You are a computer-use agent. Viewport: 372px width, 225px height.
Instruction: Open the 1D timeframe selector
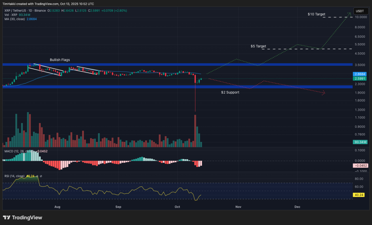tap(29, 11)
